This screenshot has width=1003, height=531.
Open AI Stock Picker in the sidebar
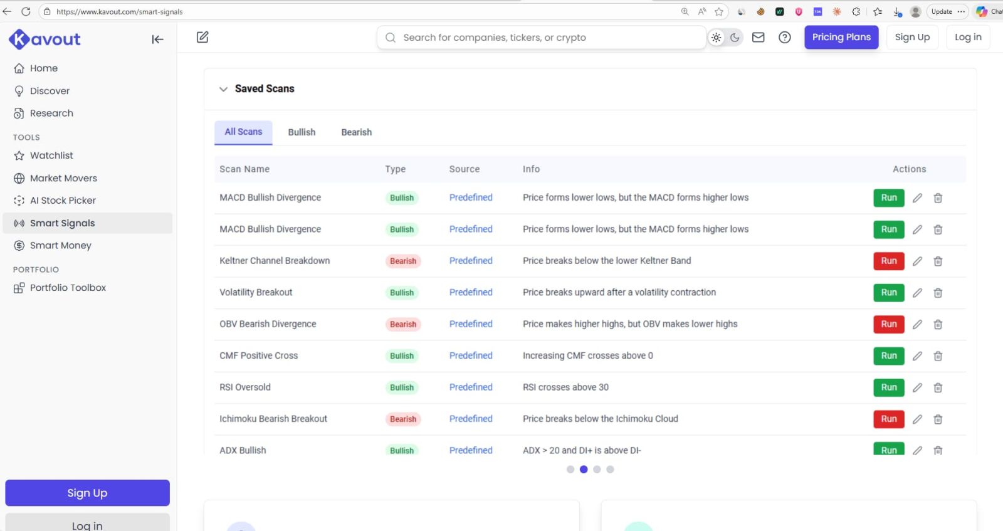pyautogui.click(x=88, y=201)
